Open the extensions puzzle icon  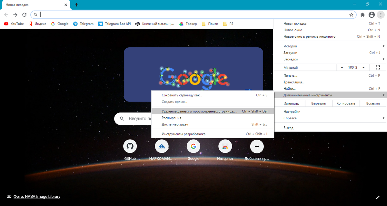[x=362, y=15]
